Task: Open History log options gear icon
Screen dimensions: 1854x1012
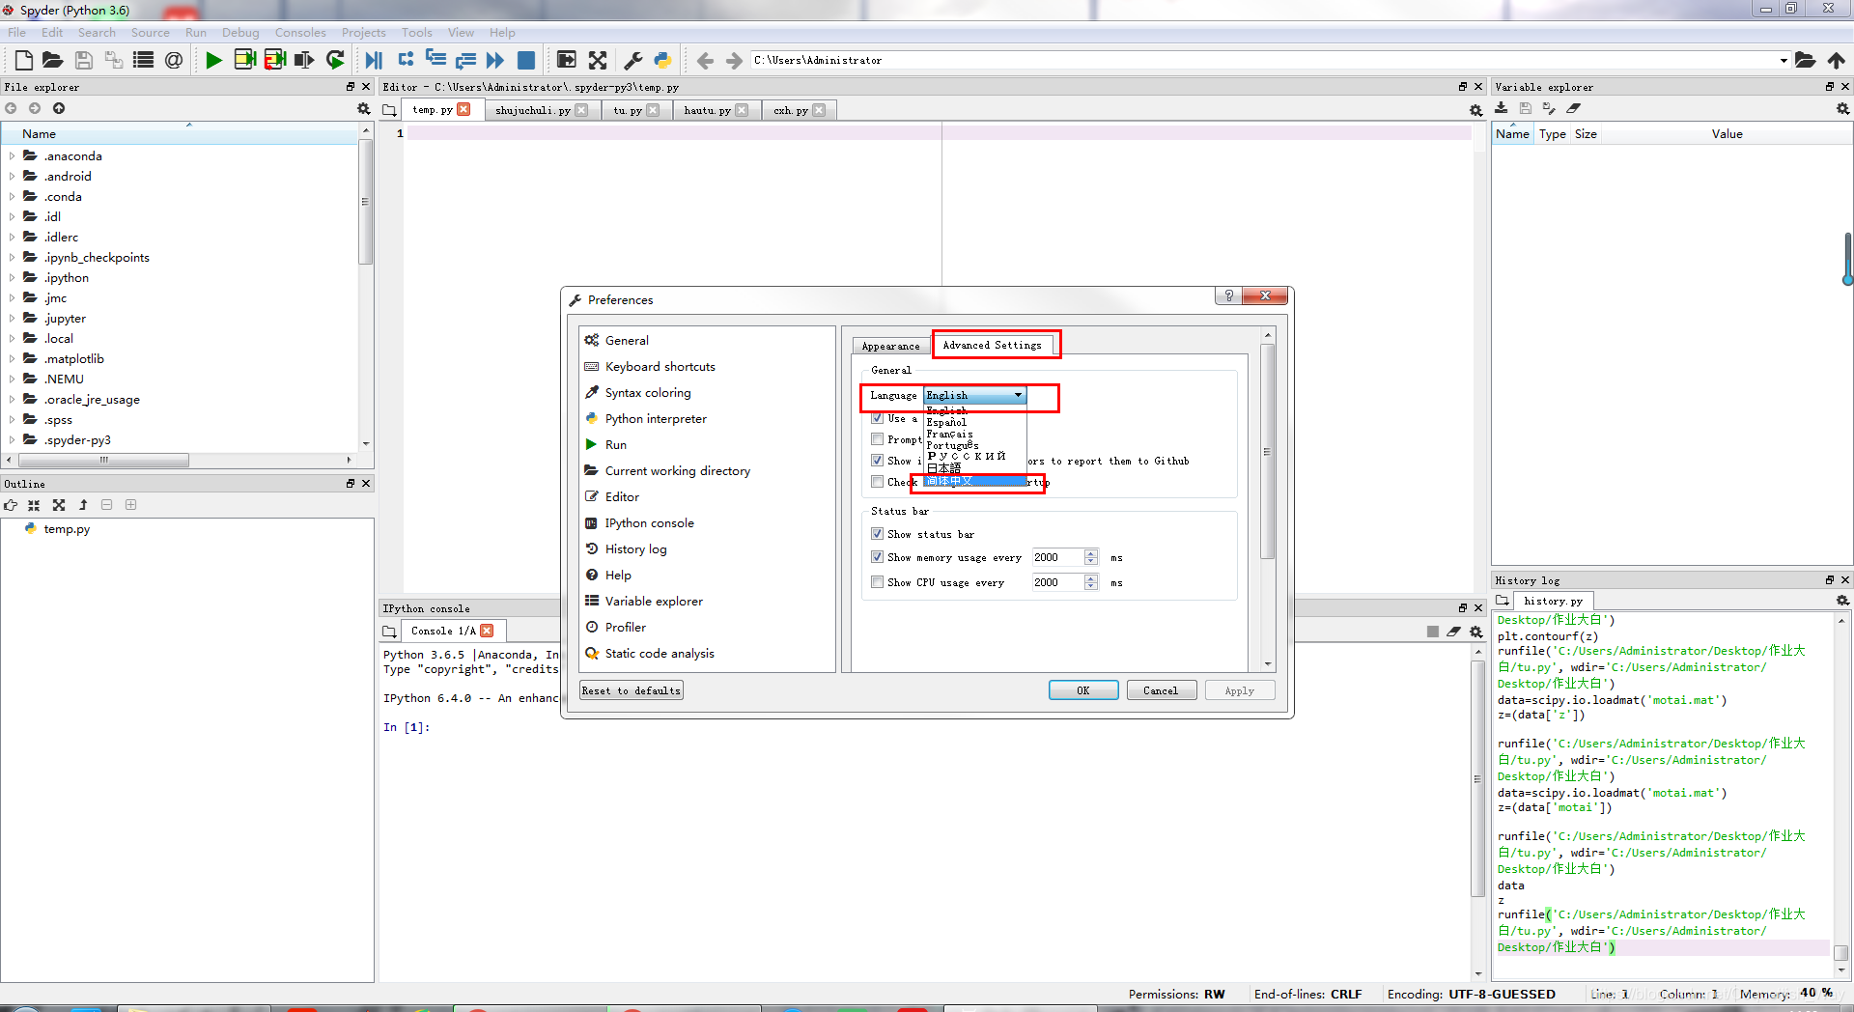Action: pos(1841,600)
